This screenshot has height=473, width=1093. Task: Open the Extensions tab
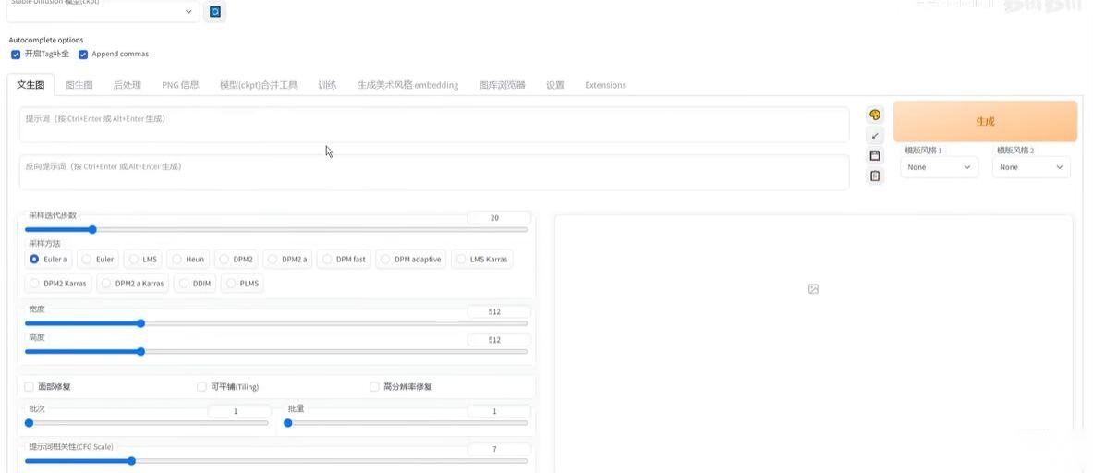click(x=605, y=85)
